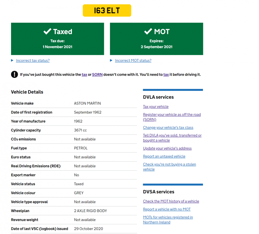
Task: Select the '1 November 2021' tax due date
Action: pos(58,47)
